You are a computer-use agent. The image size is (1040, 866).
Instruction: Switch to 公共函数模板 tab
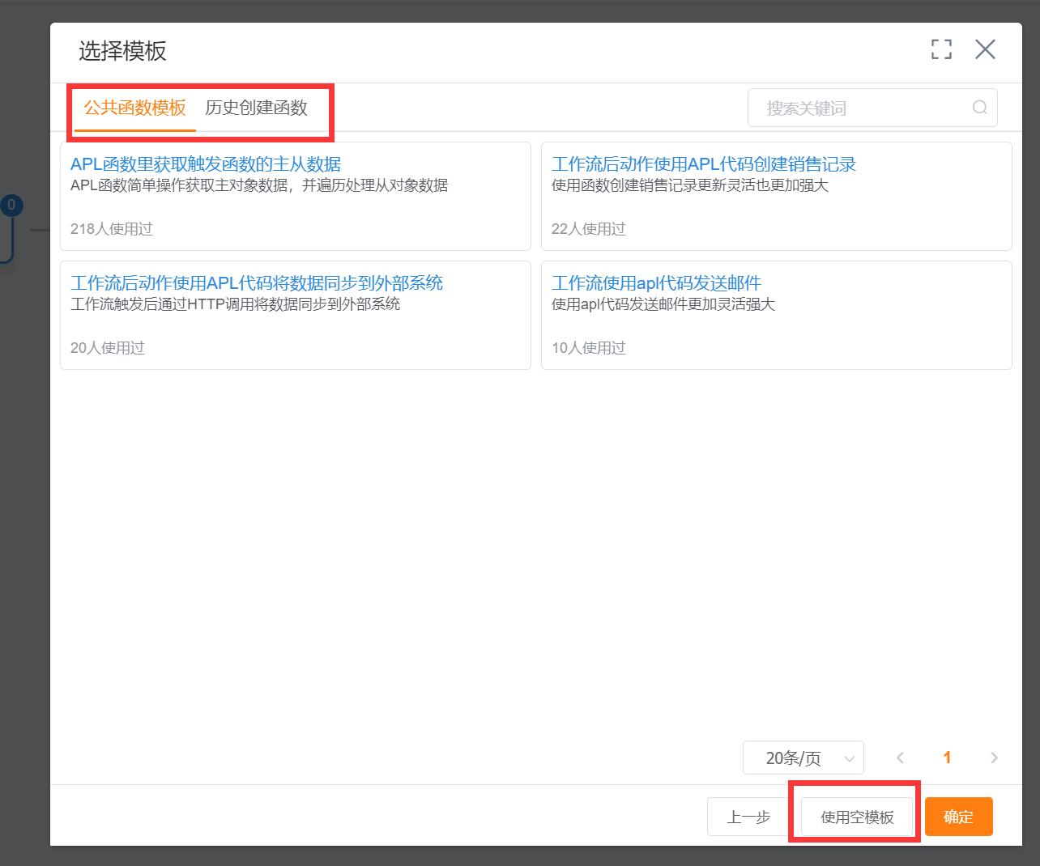pos(135,108)
